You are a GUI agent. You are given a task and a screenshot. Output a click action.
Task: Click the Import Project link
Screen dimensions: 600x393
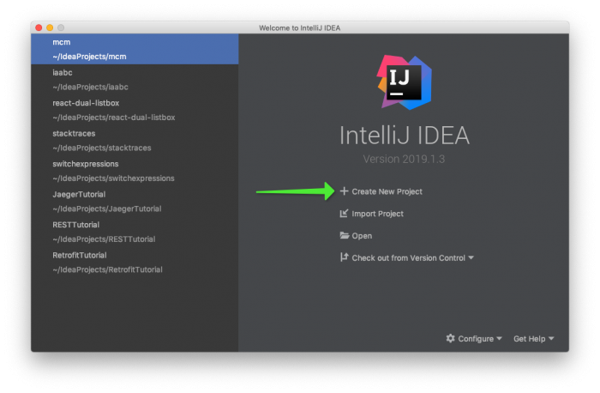pos(377,214)
